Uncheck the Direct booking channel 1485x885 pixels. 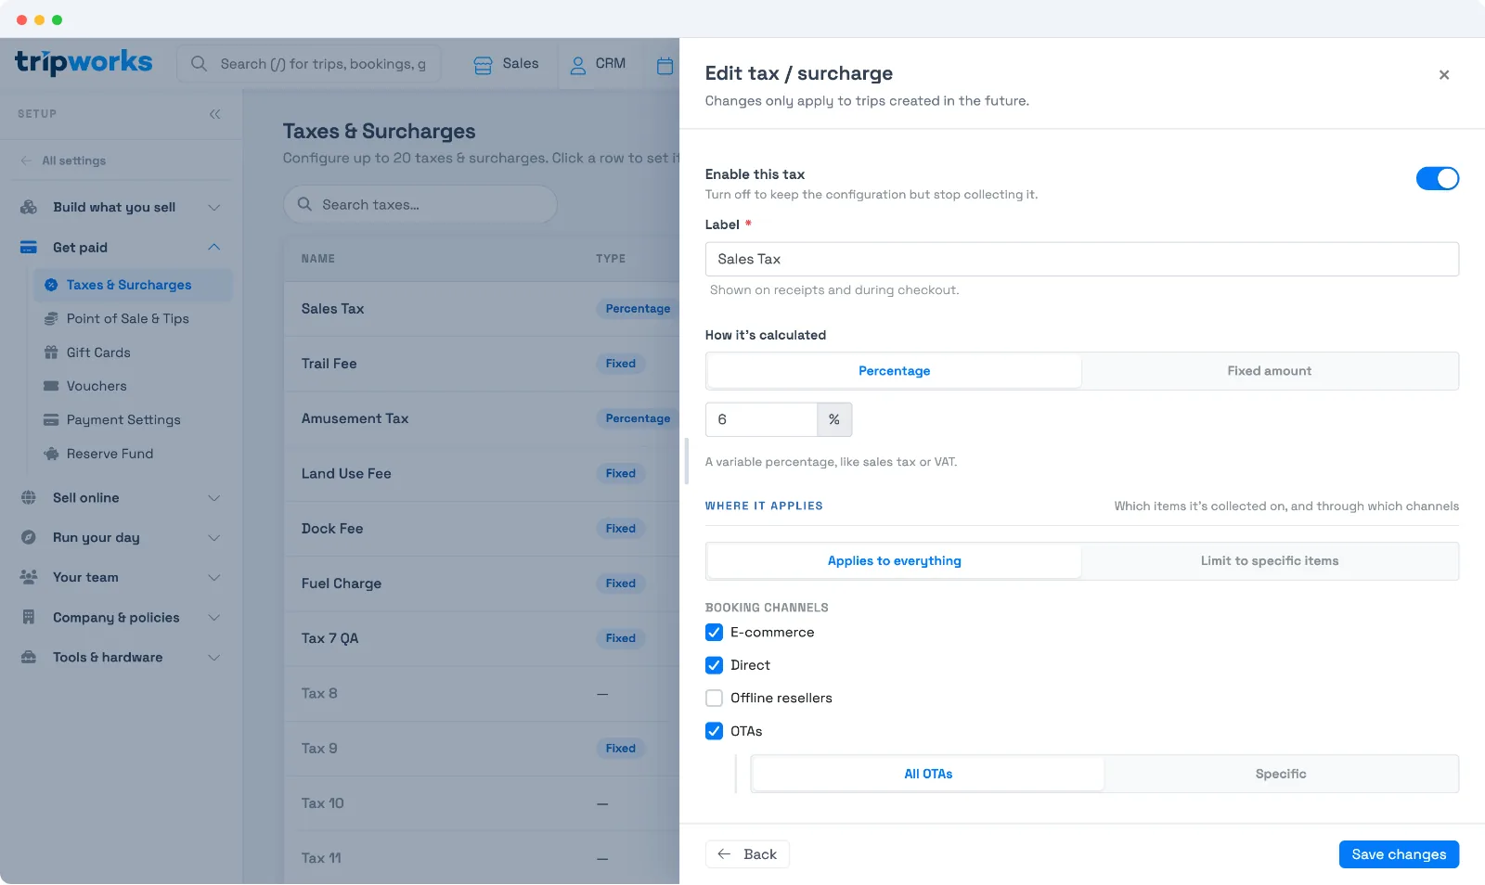[714, 665]
